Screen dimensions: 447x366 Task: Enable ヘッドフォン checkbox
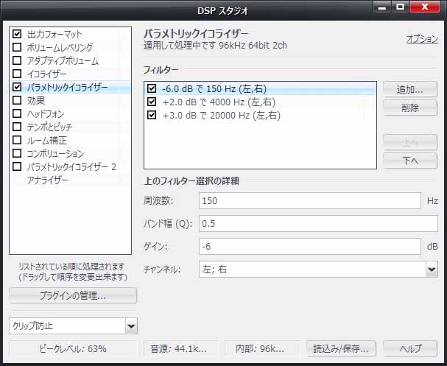pos(17,113)
